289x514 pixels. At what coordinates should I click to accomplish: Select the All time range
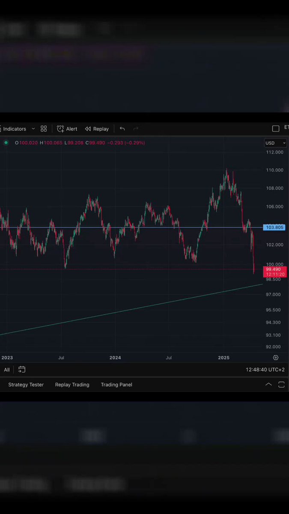[x=7, y=370]
